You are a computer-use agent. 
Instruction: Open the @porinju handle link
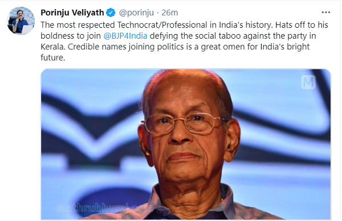[136, 12]
